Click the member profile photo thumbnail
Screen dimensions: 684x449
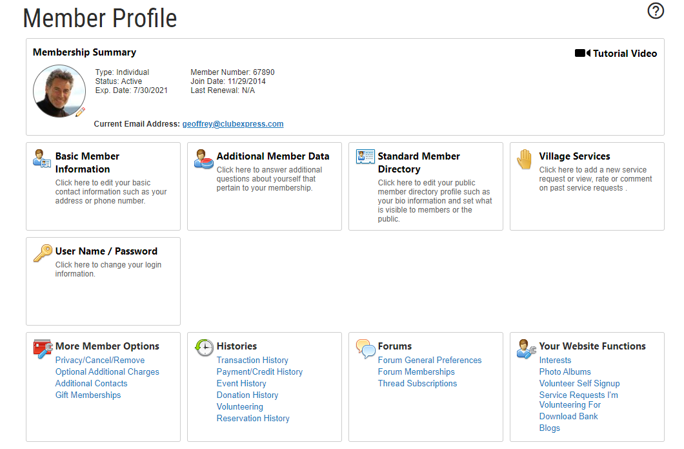tap(59, 90)
